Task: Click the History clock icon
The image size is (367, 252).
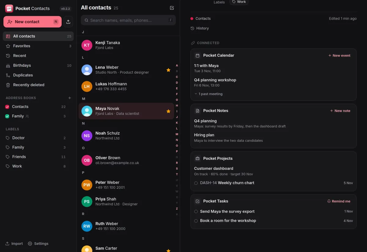Action: (192, 28)
